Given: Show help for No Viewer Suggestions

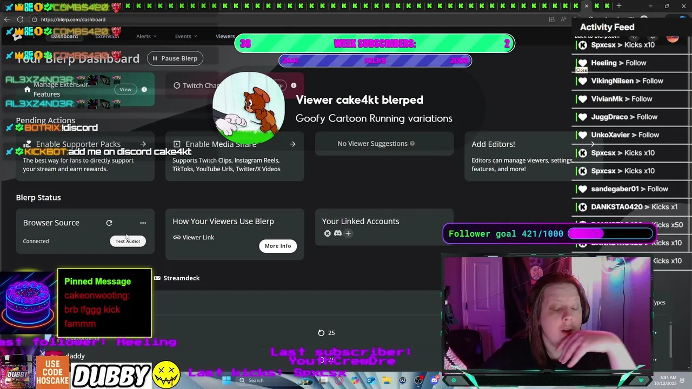Looking at the screenshot, I should pos(412,144).
